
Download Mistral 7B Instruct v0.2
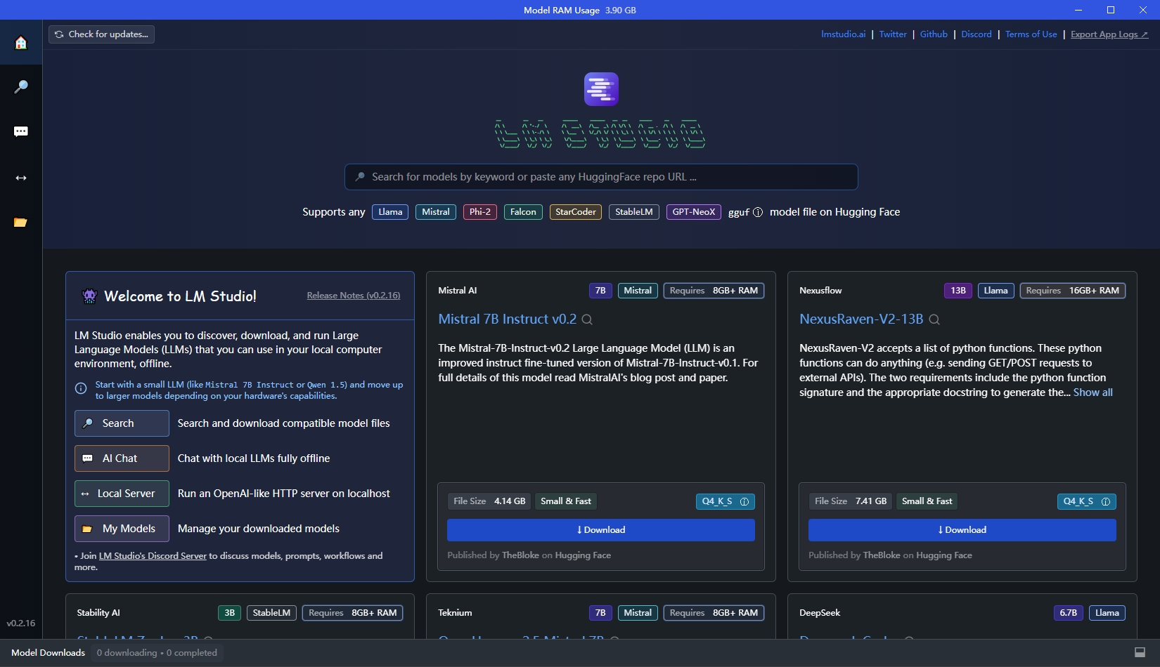coord(601,530)
